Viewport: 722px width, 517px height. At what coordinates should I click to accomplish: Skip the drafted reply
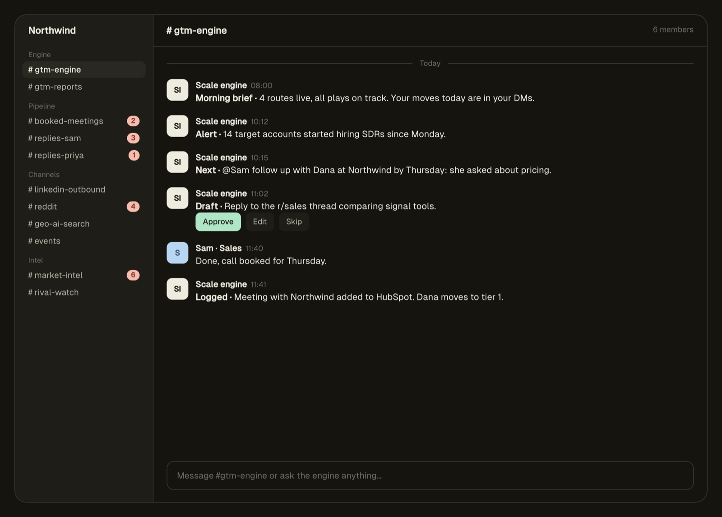tap(294, 222)
